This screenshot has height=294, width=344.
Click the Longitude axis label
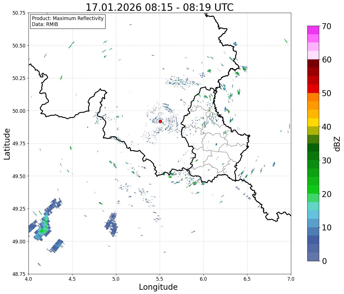coord(158,287)
